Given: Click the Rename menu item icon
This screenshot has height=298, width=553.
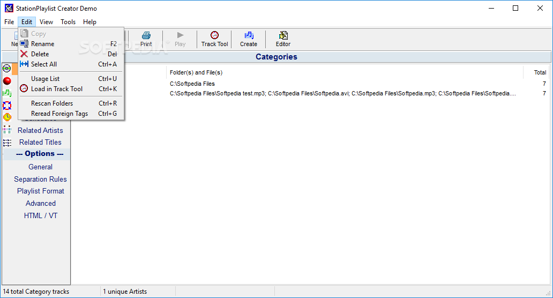Looking at the screenshot, I should [x=24, y=44].
